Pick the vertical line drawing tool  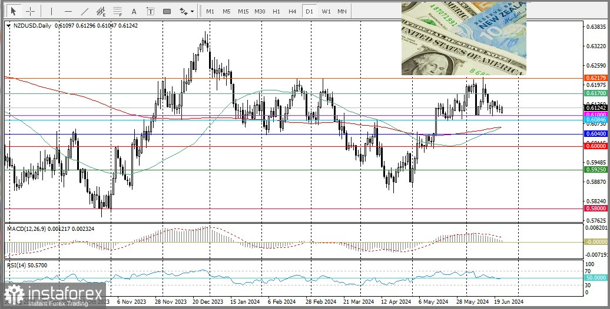click(51, 11)
